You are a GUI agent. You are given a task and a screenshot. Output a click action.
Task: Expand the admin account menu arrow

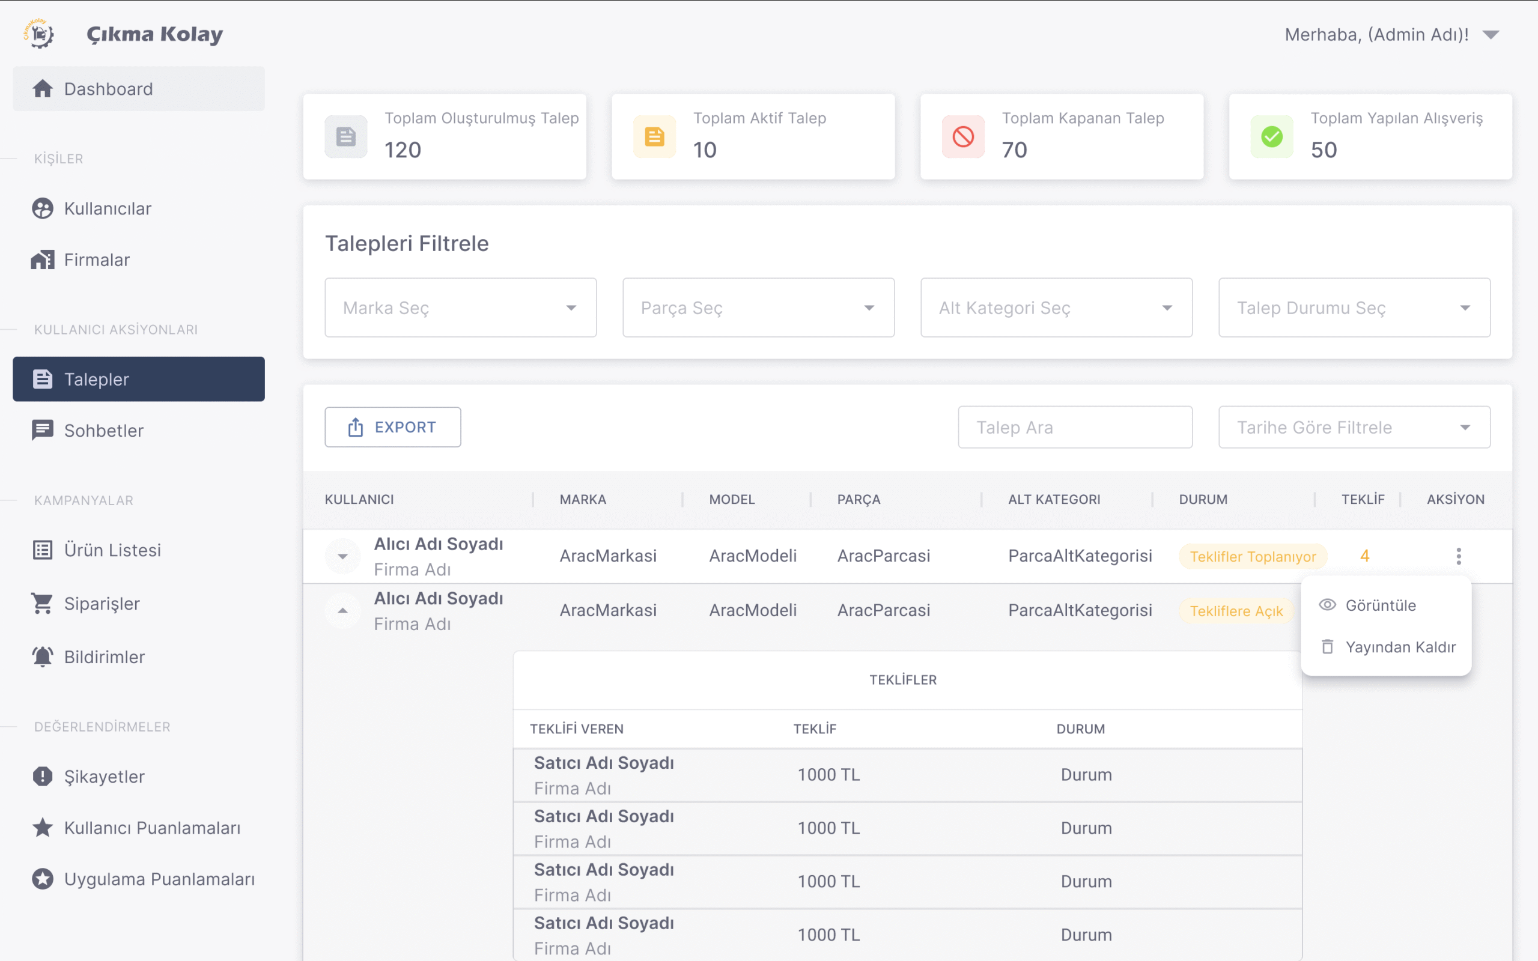tap(1491, 34)
